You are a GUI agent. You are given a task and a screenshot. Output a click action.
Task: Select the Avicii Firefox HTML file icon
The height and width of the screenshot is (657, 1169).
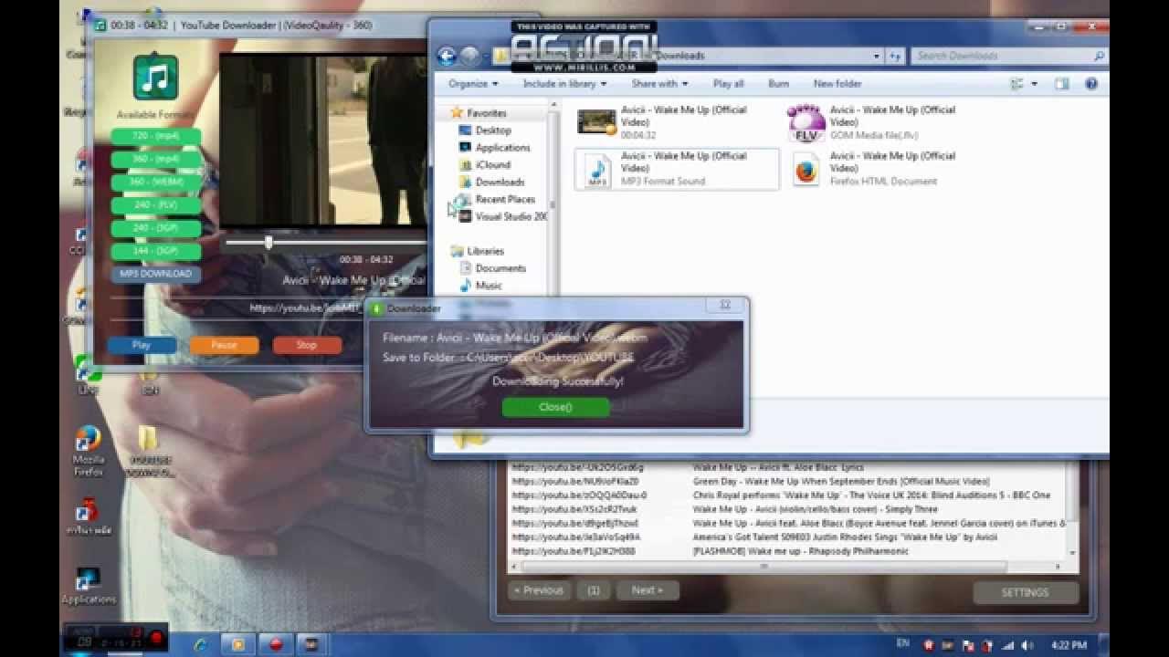pyautogui.click(x=806, y=170)
